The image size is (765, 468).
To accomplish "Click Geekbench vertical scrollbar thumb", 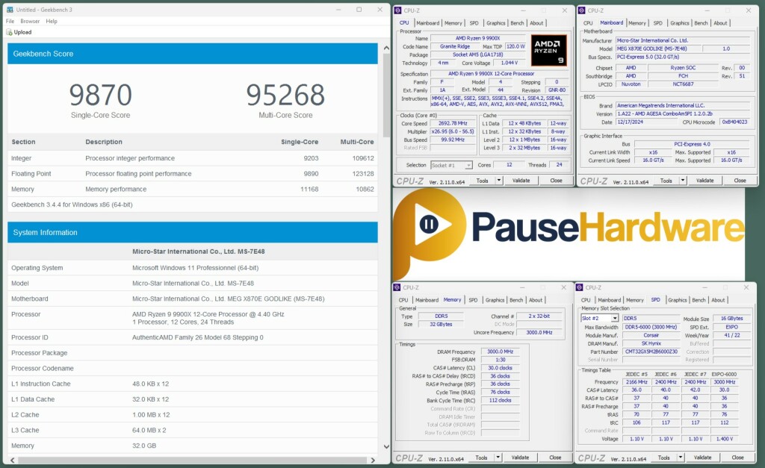I will pos(386,96).
